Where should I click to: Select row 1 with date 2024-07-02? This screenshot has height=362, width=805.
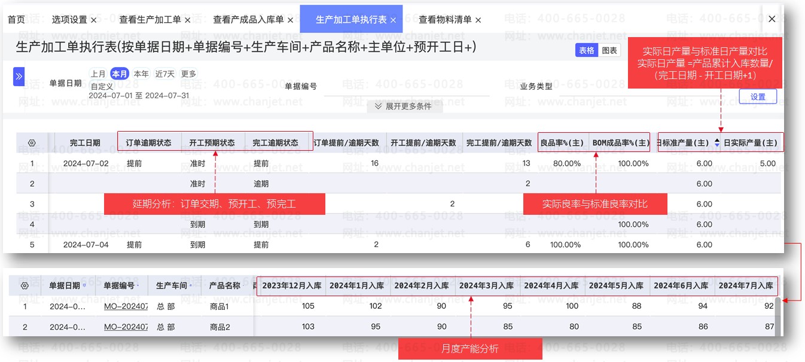click(x=398, y=163)
